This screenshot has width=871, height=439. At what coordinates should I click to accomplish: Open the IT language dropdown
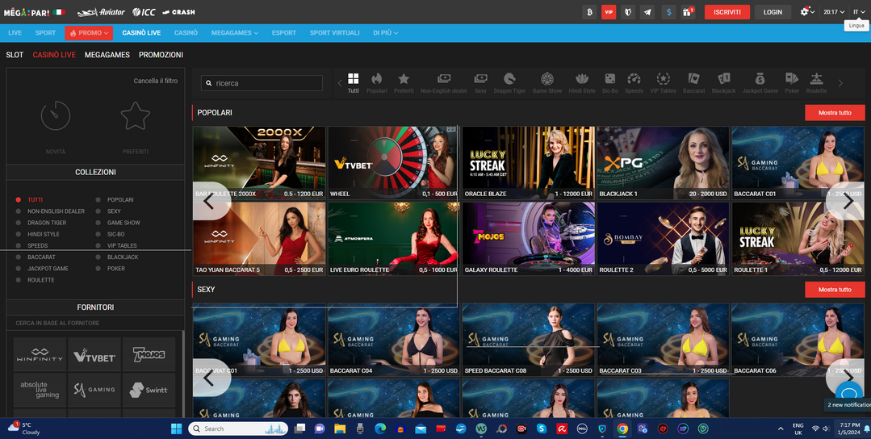pos(859,11)
